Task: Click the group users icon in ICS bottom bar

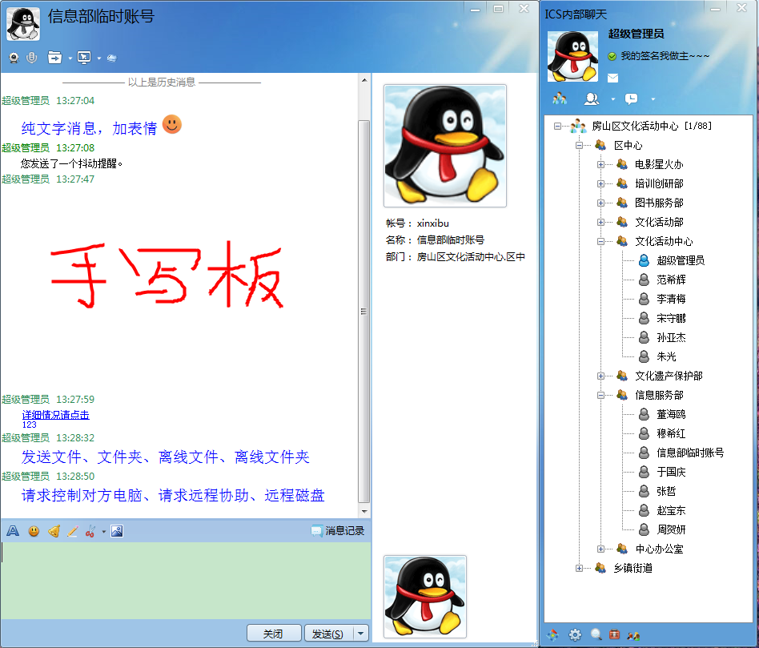Action: point(633,635)
